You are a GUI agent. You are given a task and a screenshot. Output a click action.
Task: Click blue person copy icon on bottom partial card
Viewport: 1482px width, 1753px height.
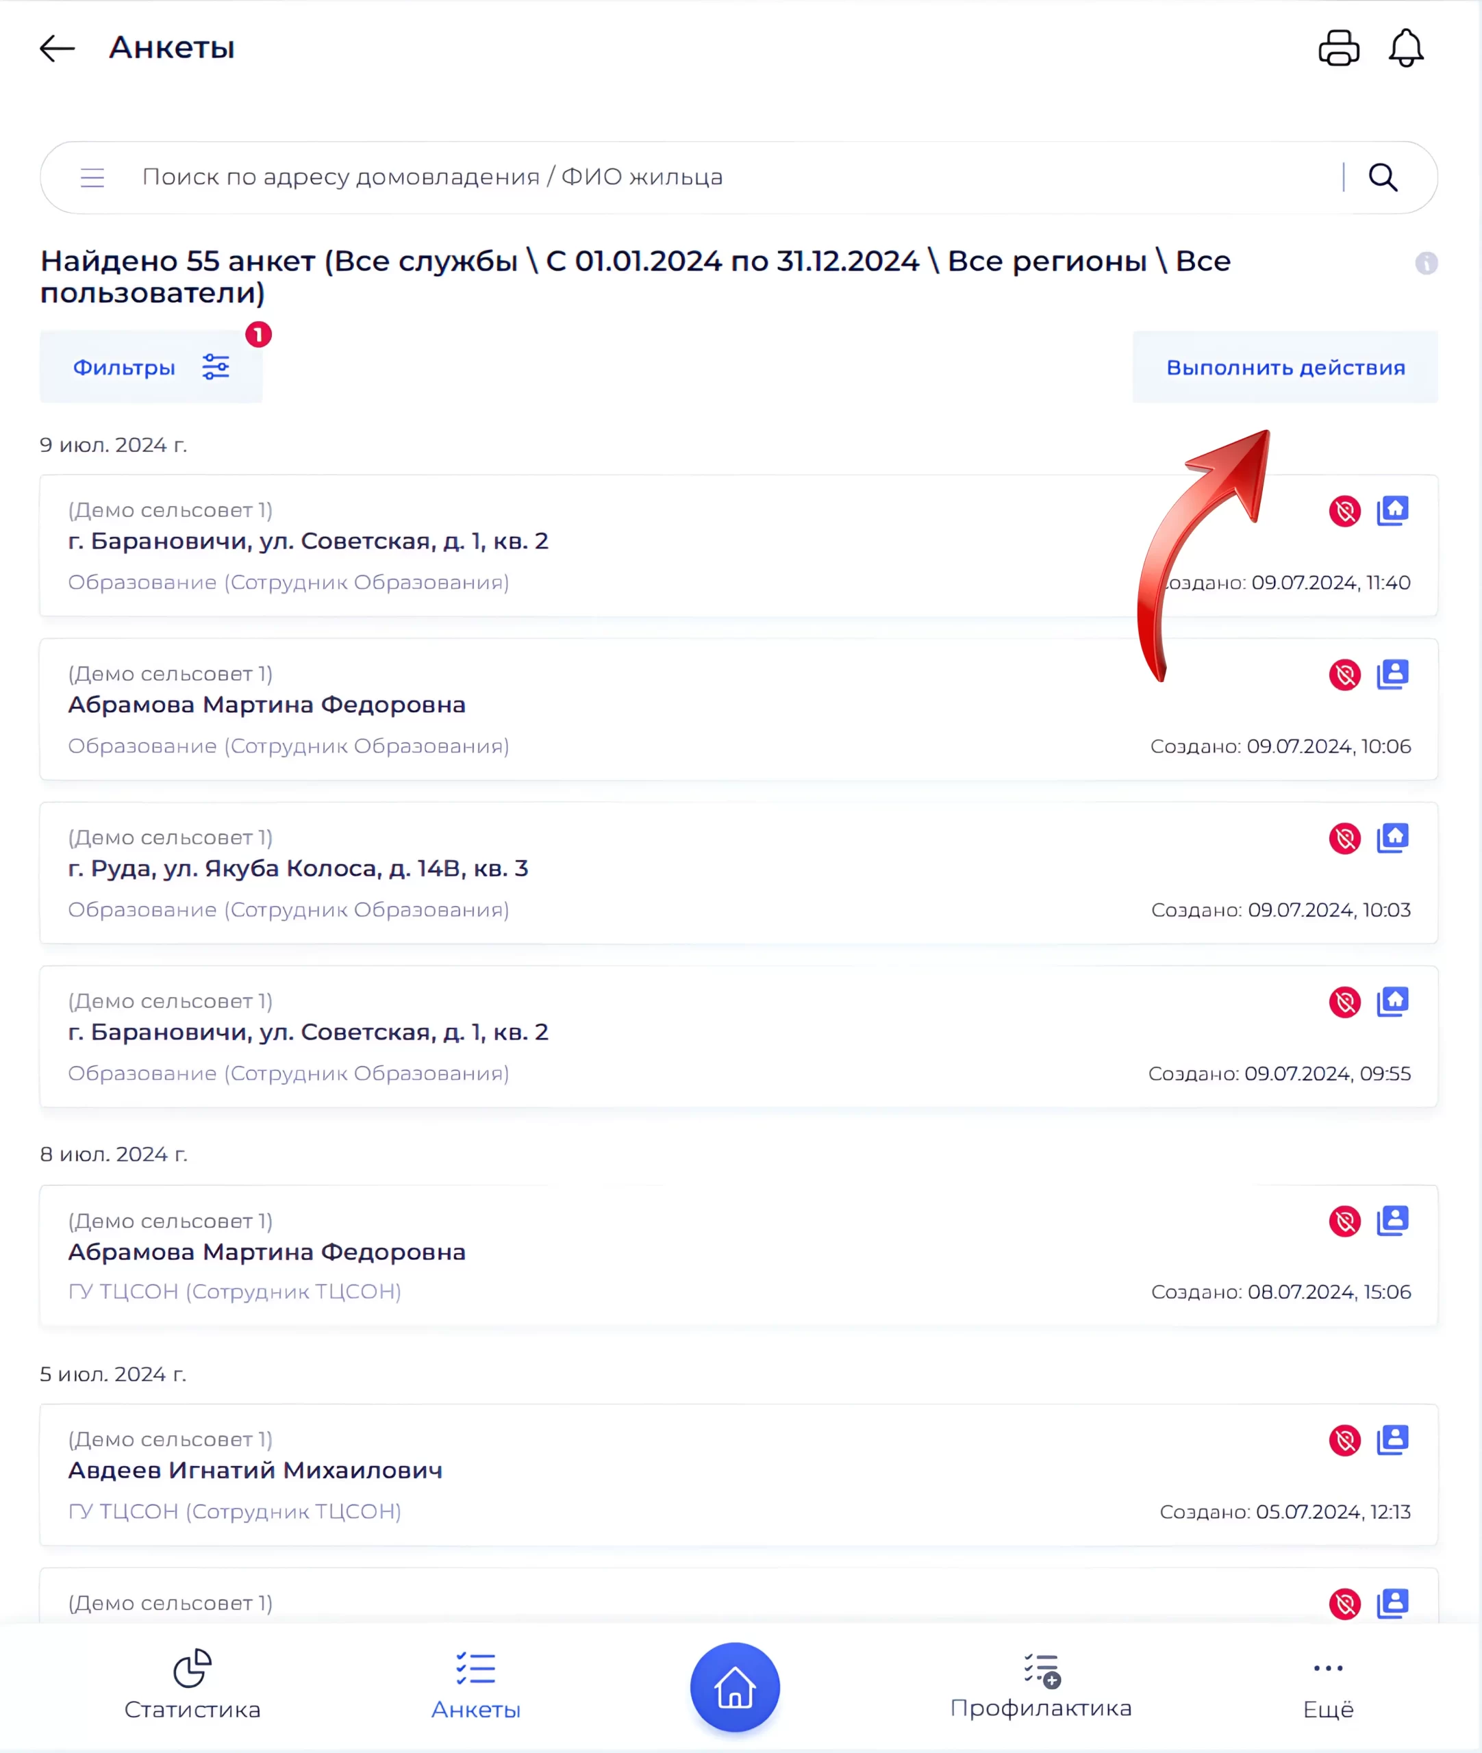[x=1392, y=1604]
